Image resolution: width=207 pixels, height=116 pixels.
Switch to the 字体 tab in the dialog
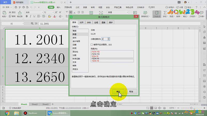click(x=89, y=22)
